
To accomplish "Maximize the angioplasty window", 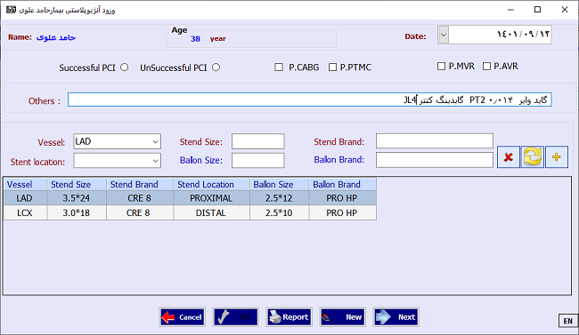I will click(538, 10).
